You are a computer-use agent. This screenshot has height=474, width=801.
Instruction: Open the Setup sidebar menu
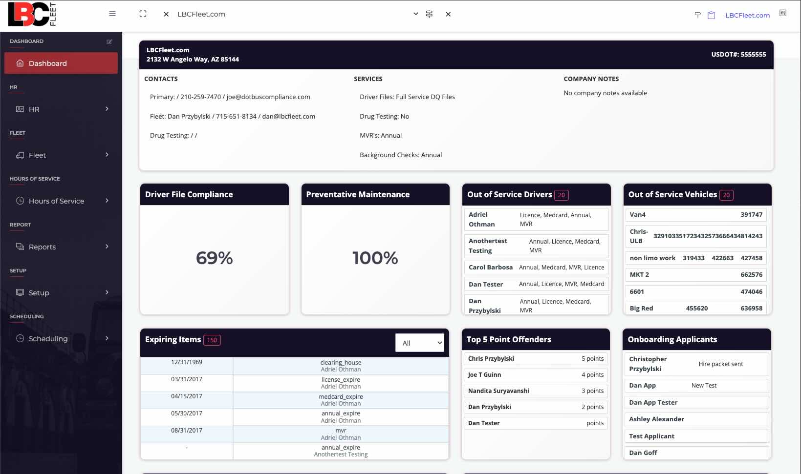(61, 292)
